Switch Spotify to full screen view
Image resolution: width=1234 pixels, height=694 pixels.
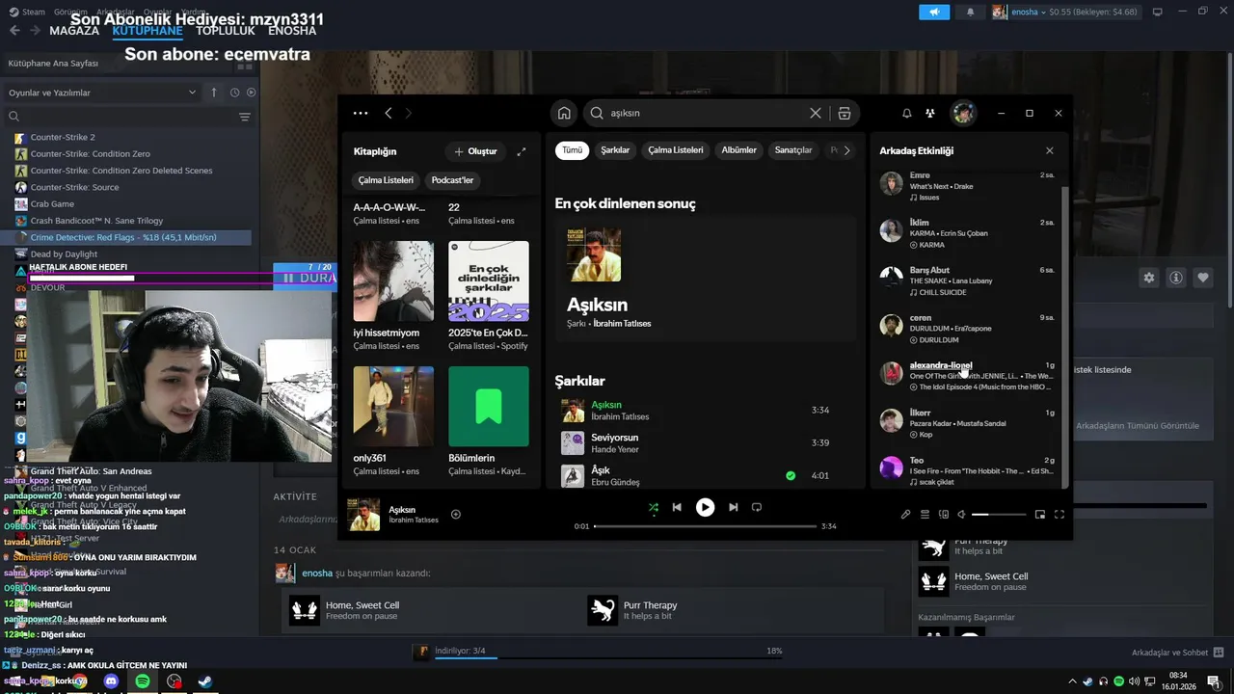click(1060, 515)
